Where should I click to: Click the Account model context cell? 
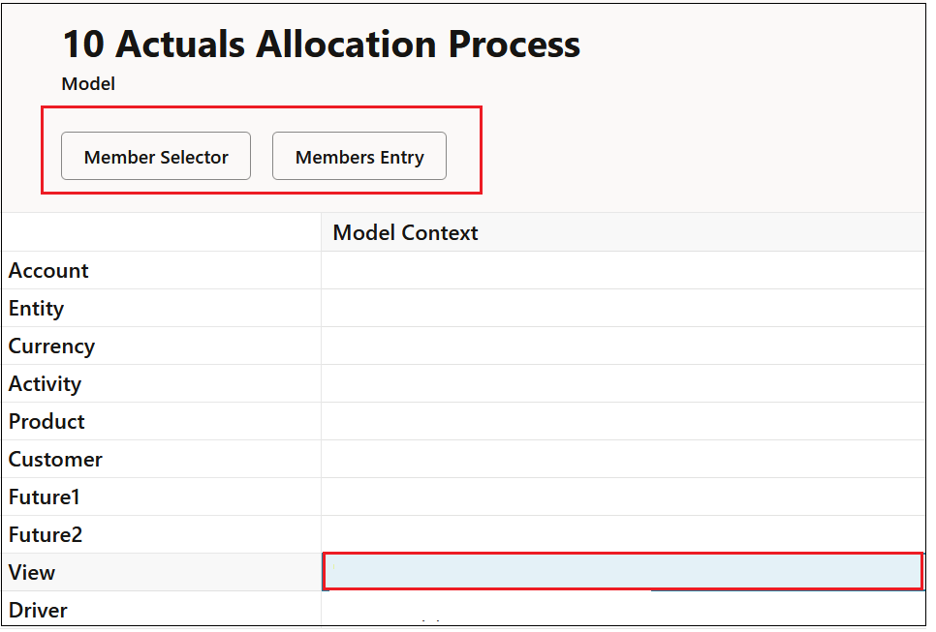point(623,271)
